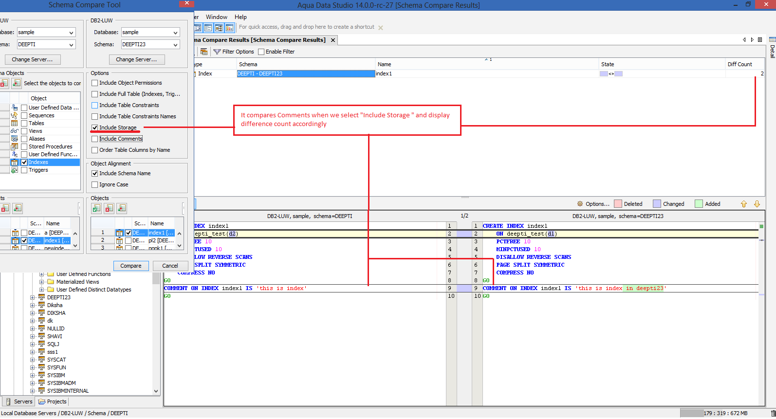Click the Cancel button
Screen dimensions: 776x419
(x=170, y=266)
